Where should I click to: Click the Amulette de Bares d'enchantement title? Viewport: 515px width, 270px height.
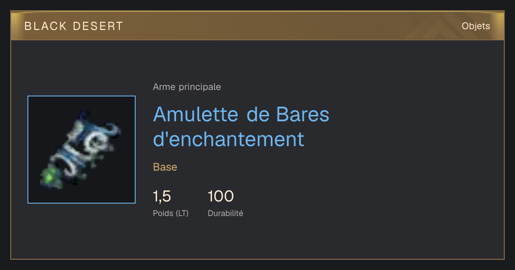pyautogui.click(x=241, y=126)
